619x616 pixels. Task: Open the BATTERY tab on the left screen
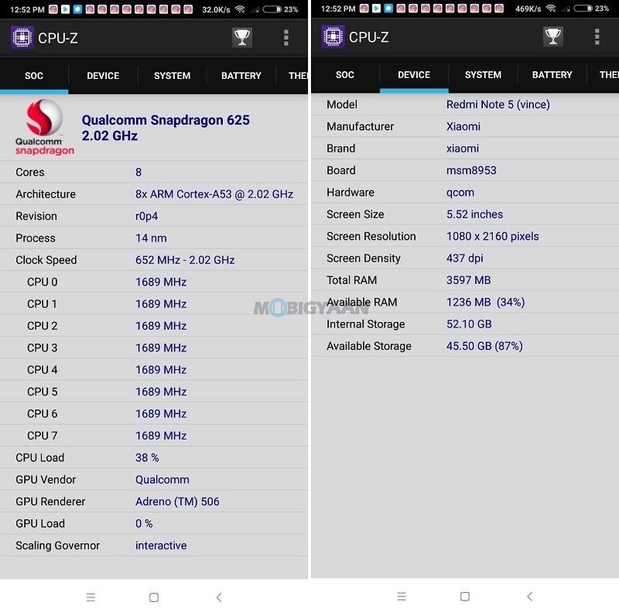[x=241, y=75]
